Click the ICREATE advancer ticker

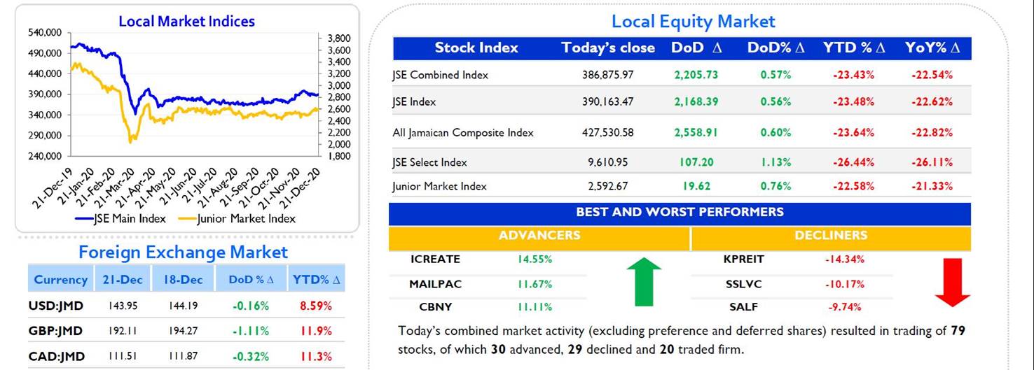(435, 259)
